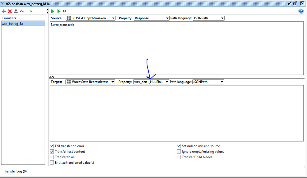The height and width of the screenshot is (178, 307).
Task: Toggle source/target split pane arrows
Action: [52, 77]
